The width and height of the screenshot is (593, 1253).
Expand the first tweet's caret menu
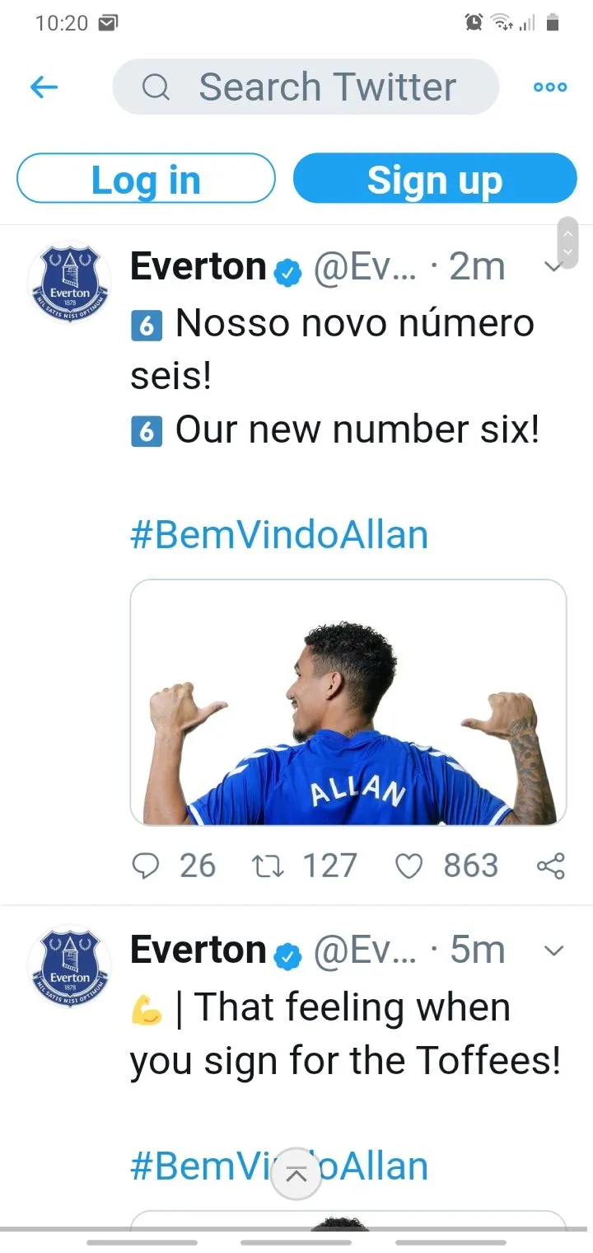tap(553, 267)
